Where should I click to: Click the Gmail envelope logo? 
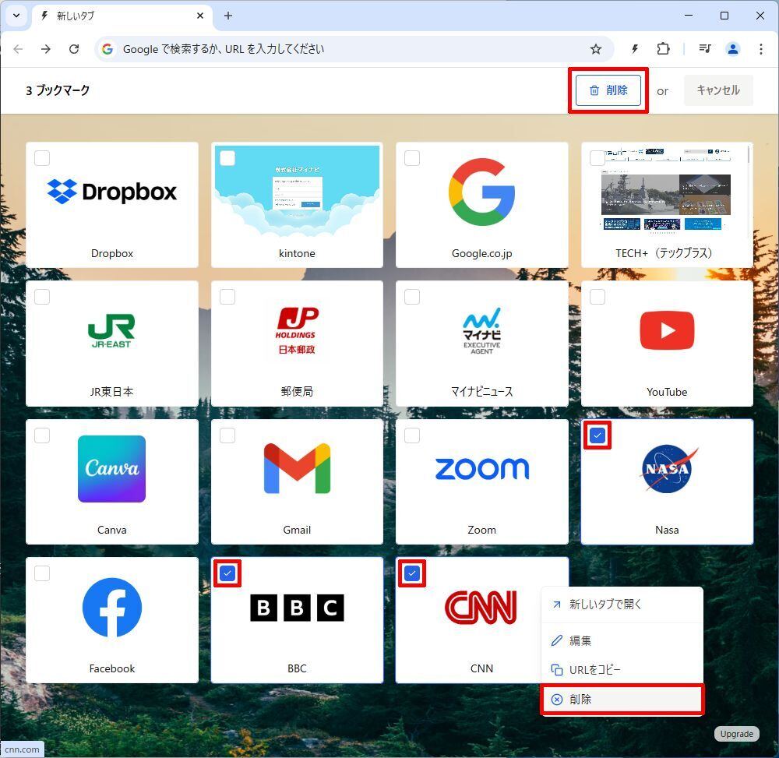(297, 468)
